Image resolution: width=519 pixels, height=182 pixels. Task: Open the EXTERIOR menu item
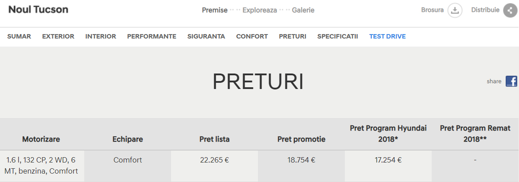tap(58, 36)
